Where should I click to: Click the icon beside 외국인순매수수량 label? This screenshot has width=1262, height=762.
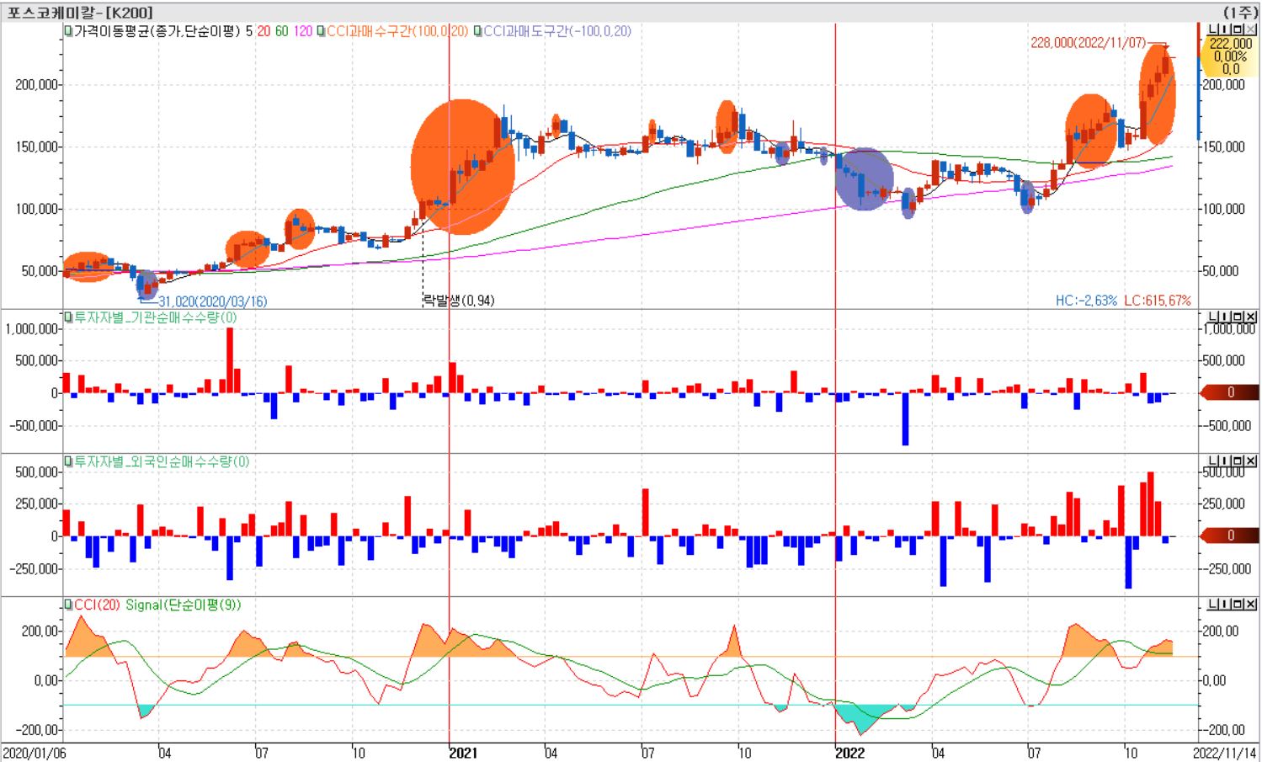(x=68, y=461)
